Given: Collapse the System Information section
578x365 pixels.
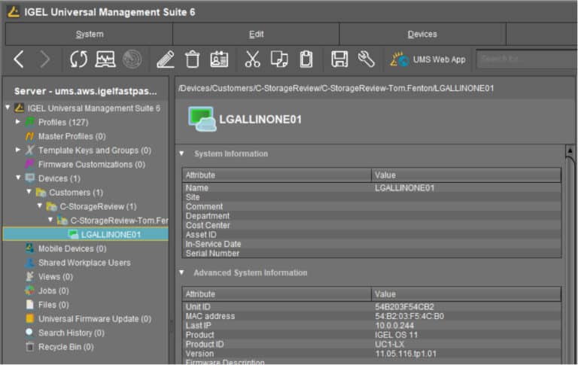Looking at the screenshot, I should click(x=181, y=154).
